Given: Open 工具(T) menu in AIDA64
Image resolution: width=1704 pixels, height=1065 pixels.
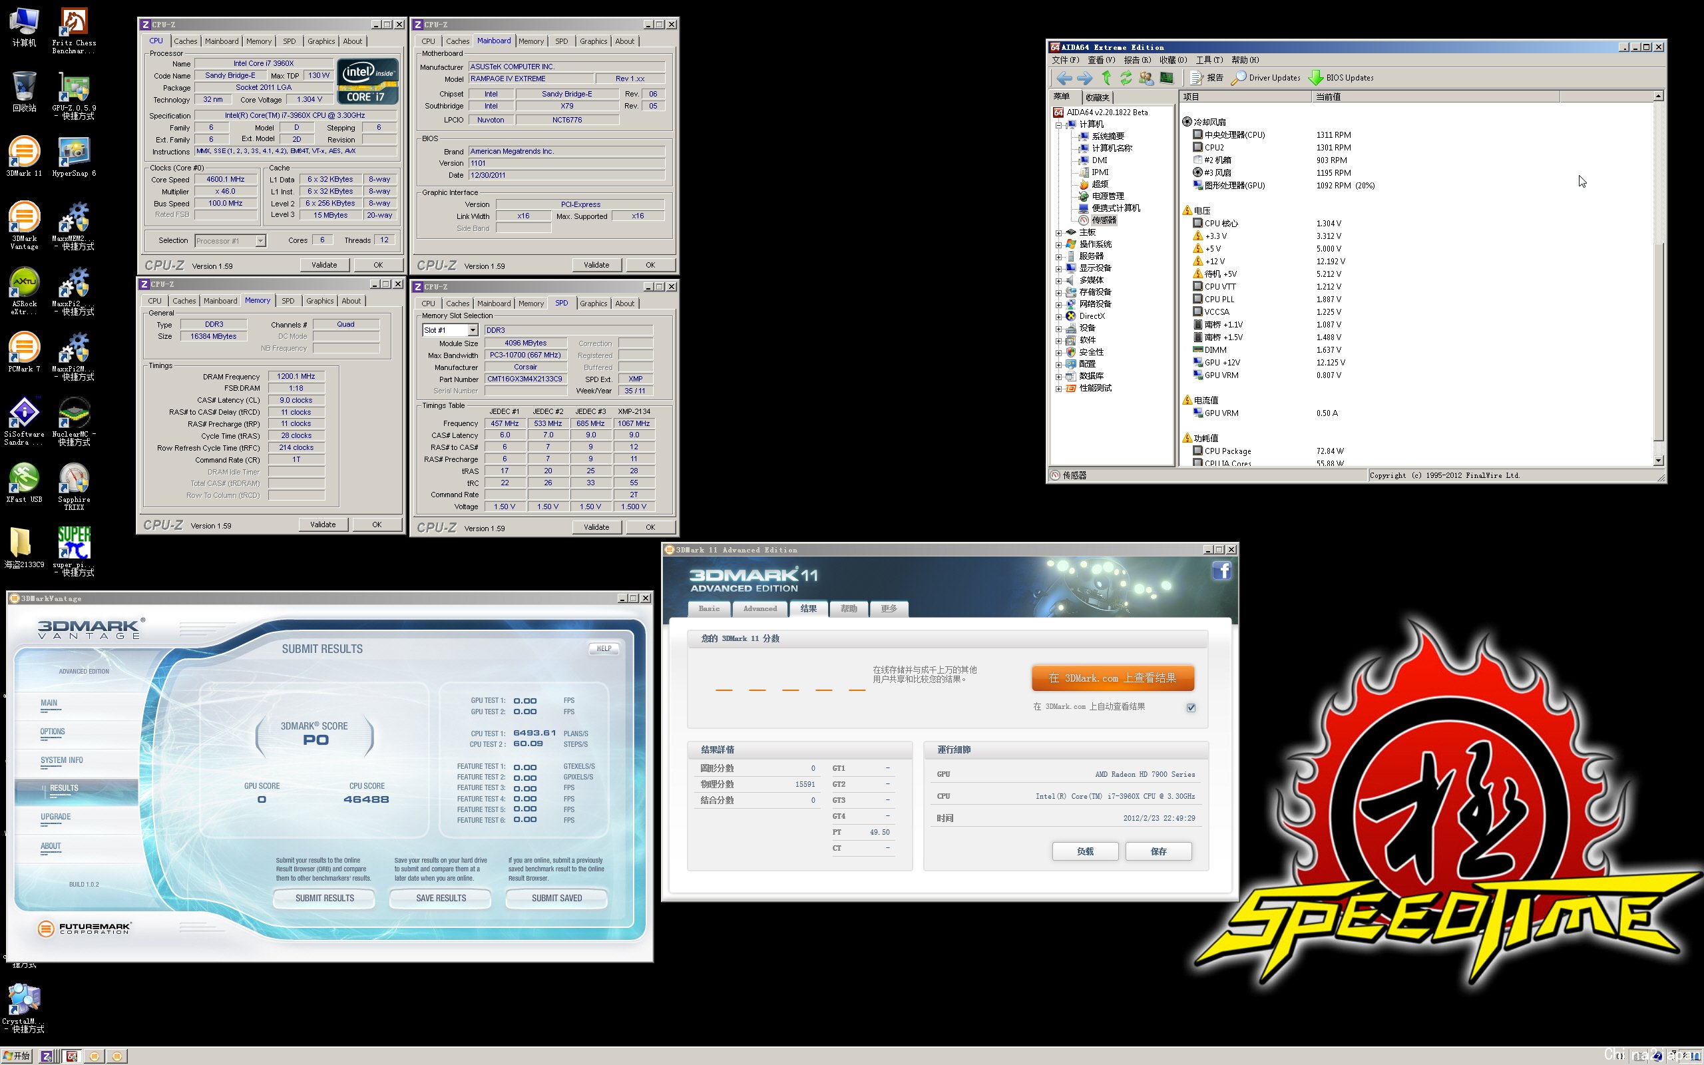Looking at the screenshot, I should (1209, 60).
